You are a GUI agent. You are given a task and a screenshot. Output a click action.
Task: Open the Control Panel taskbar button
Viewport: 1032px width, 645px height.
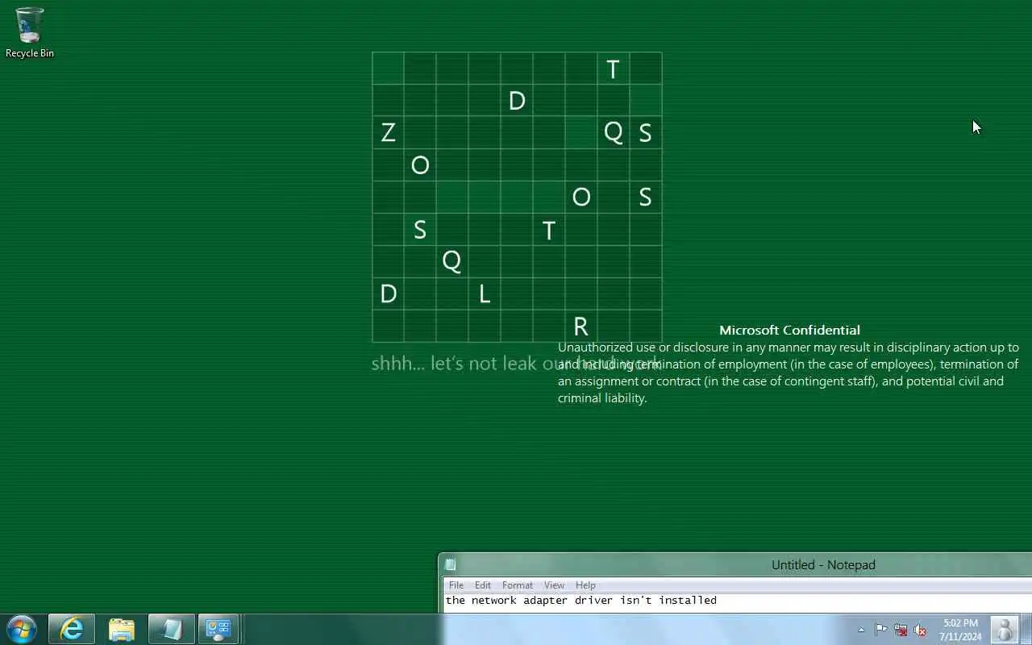click(218, 629)
